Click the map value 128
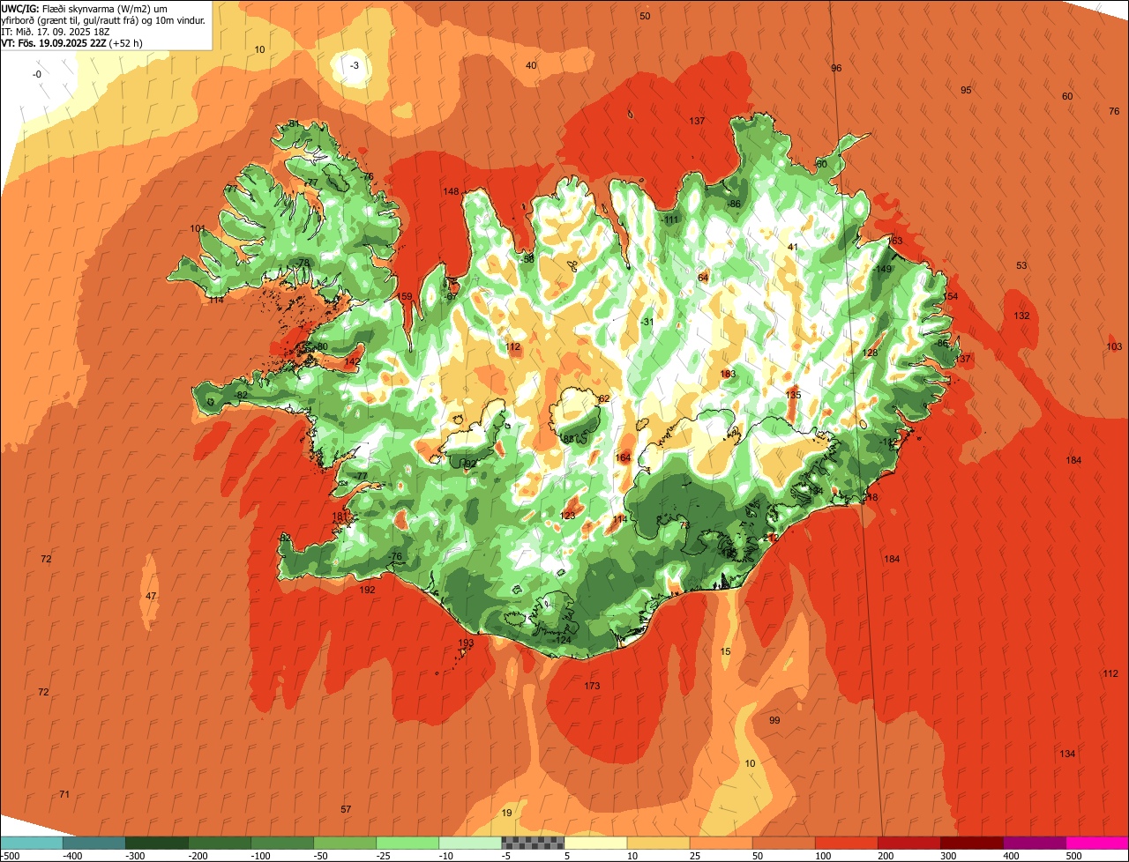The image size is (1129, 862). pos(870,353)
